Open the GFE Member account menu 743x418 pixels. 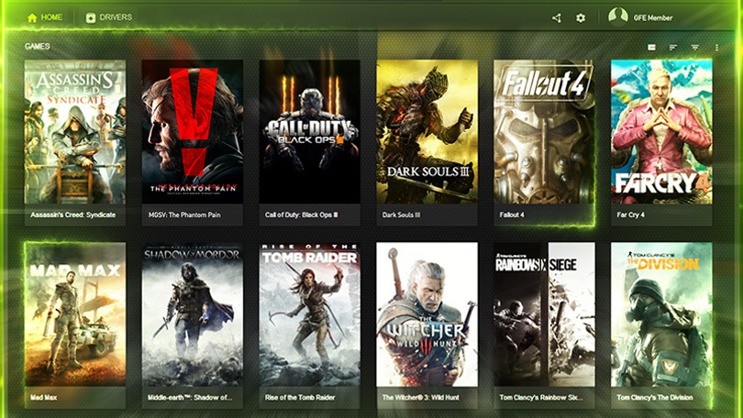[652, 17]
